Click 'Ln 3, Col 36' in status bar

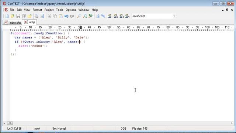14,129
